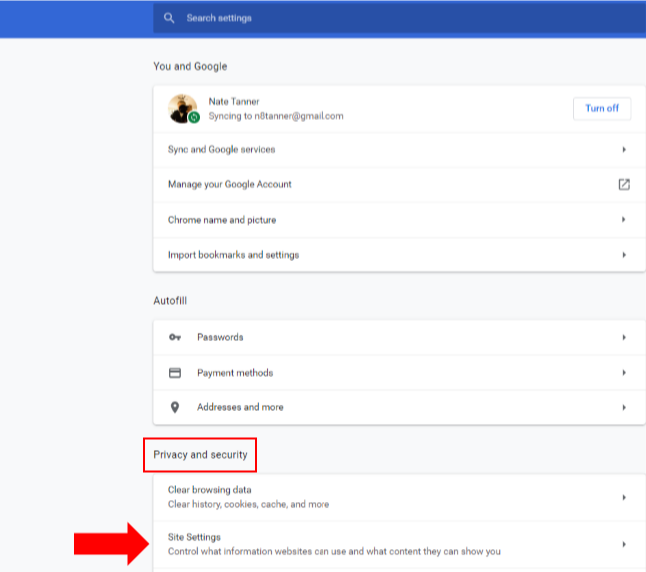Open Sync and Google services

(x=222, y=150)
